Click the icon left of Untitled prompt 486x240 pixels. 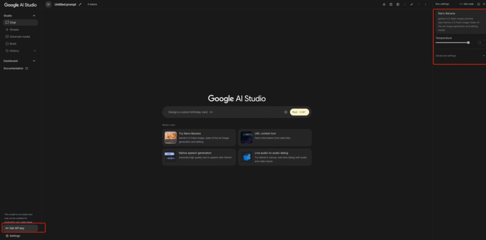point(48,4)
